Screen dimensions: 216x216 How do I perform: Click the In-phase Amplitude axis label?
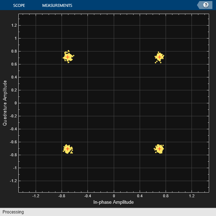point(113,202)
